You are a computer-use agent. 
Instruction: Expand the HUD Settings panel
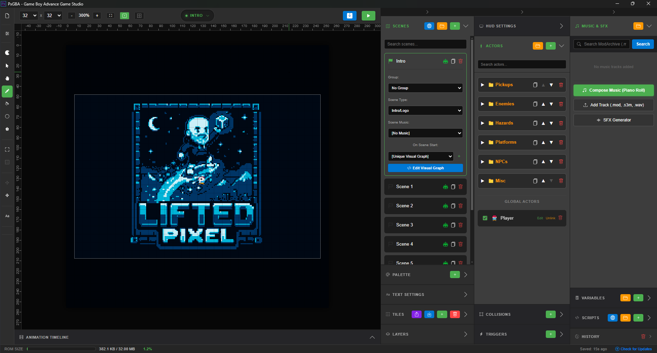point(561,26)
